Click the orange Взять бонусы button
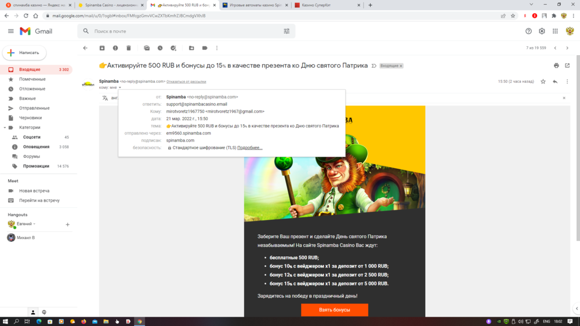Image resolution: width=580 pixels, height=326 pixels. (335, 310)
